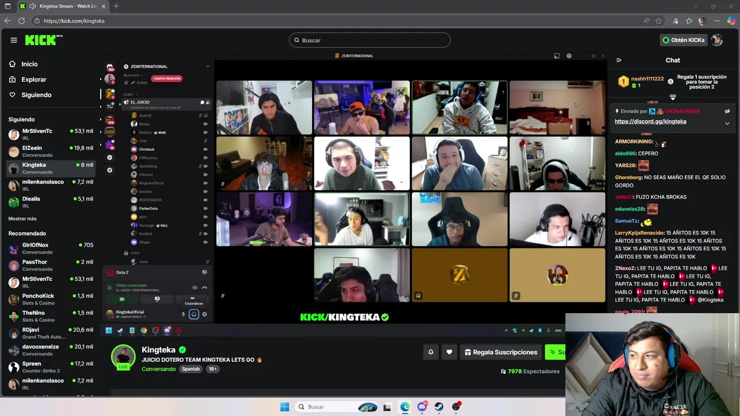Follow Kingteka with heart button
The width and height of the screenshot is (740, 416).
point(449,352)
